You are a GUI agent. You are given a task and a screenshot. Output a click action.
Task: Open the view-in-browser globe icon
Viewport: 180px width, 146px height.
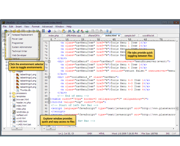pyautogui.click(x=49, y=31)
